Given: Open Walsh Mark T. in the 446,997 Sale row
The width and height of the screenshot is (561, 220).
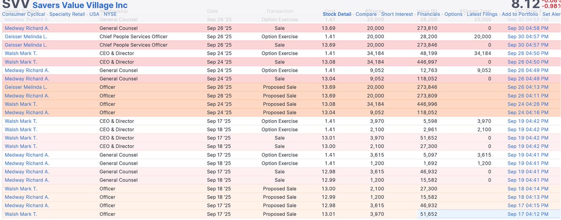Looking at the screenshot, I should pos(21,62).
